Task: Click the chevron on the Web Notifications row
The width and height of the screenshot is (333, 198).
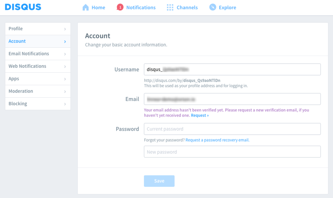Action: 65,66
